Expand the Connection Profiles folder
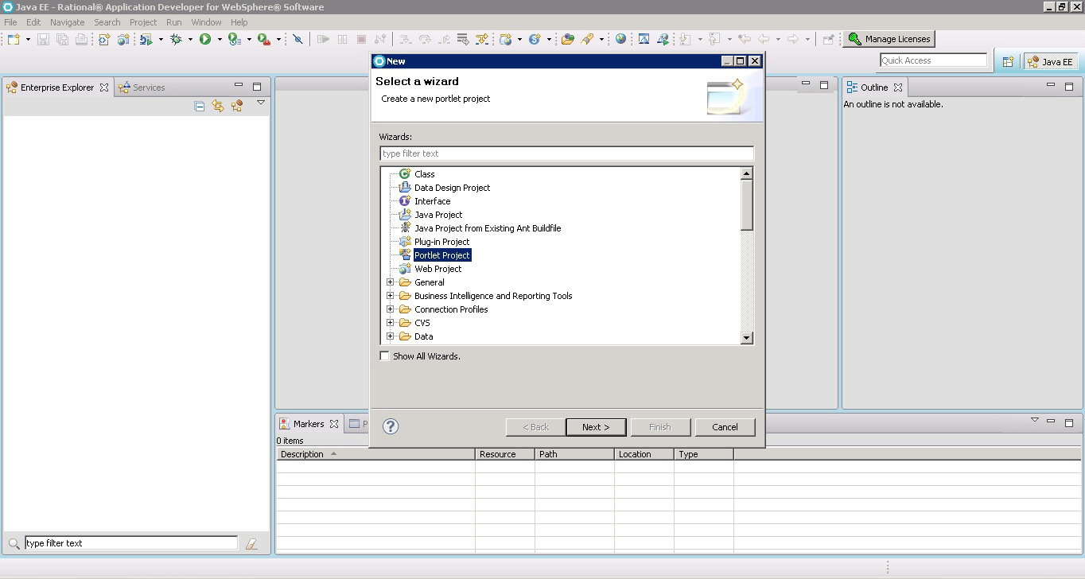The height and width of the screenshot is (579, 1085). pyautogui.click(x=391, y=309)
